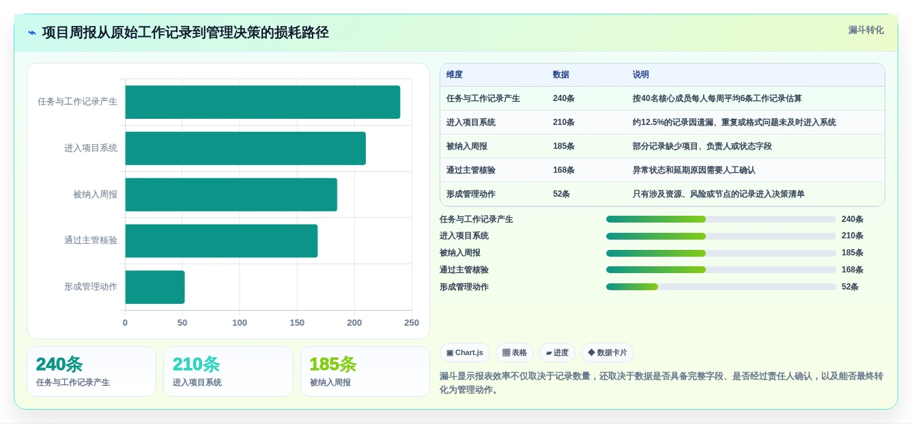Click chart axis label 任务与工作记录产生
The width and height of the screenshot is (912, 424).
pyautogui.click(x=77, y=102)
